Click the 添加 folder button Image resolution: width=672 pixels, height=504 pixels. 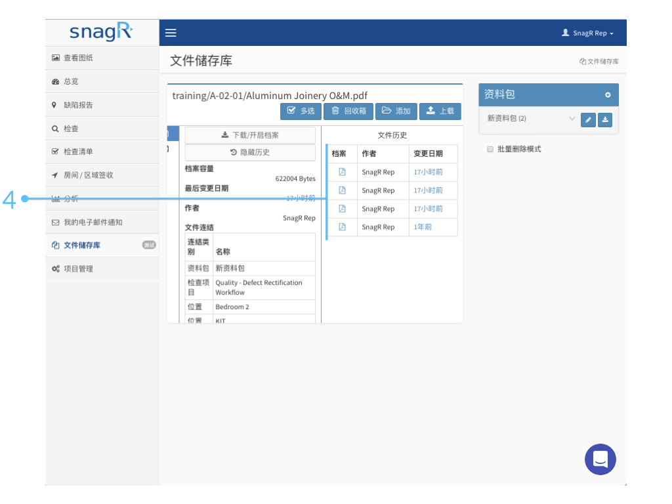click(396, 111)
